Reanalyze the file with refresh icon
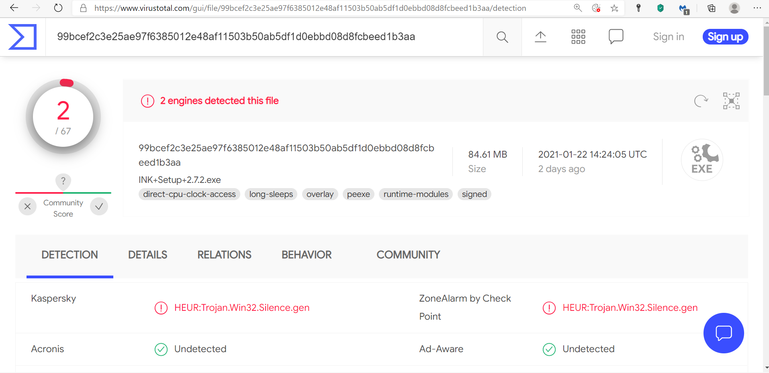Screen dimensions: 769x373 (701, 101)
